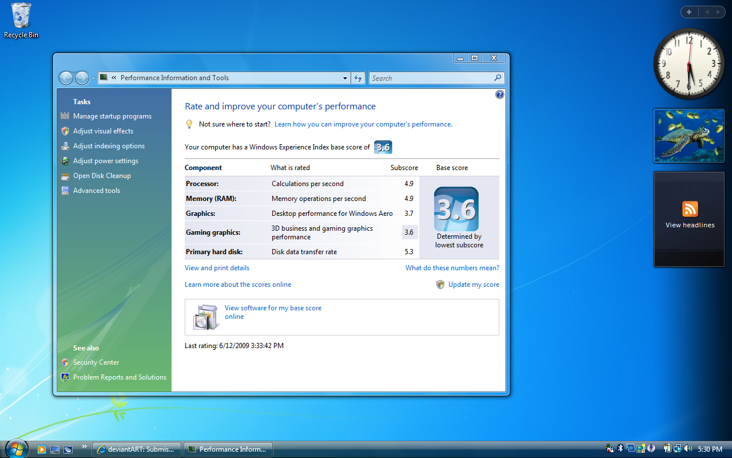Open the address bar history dropdown arrow

(345, 78)
